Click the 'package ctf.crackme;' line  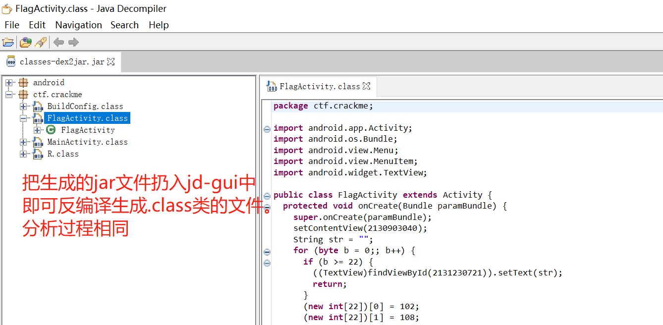click(x=323, y=106)
